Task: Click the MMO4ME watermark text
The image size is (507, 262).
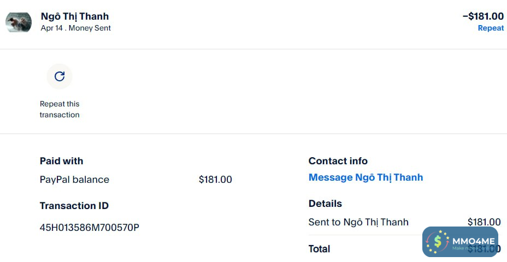Action: pos(473,241)
